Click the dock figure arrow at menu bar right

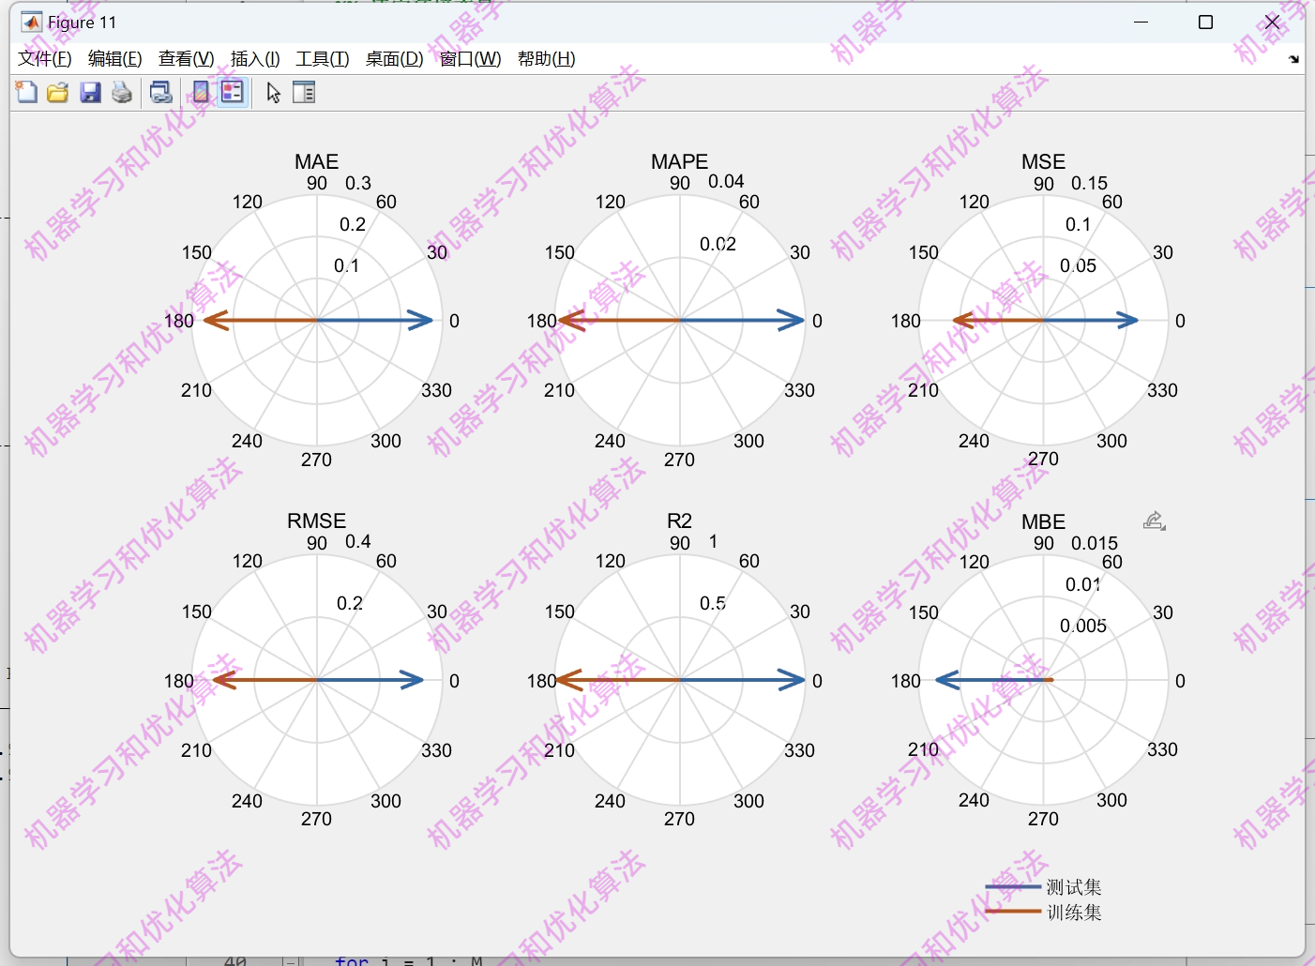tap(1293, 59)
